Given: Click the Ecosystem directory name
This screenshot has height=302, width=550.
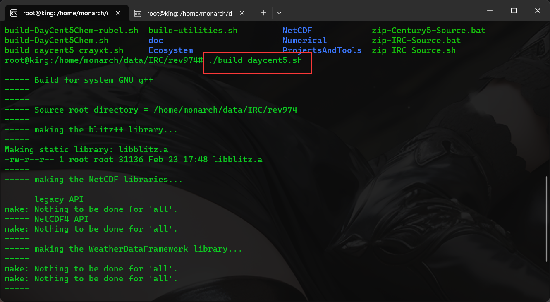Looking at the screenshot, I should pos(171,50).
